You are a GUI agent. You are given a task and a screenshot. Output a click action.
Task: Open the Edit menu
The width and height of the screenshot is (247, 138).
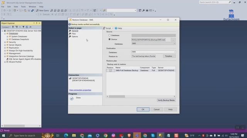click(x=9, y=7)
